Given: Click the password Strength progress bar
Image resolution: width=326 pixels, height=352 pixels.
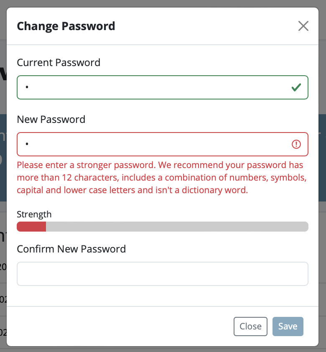Looking at the screenshot, I should (163, 227).
